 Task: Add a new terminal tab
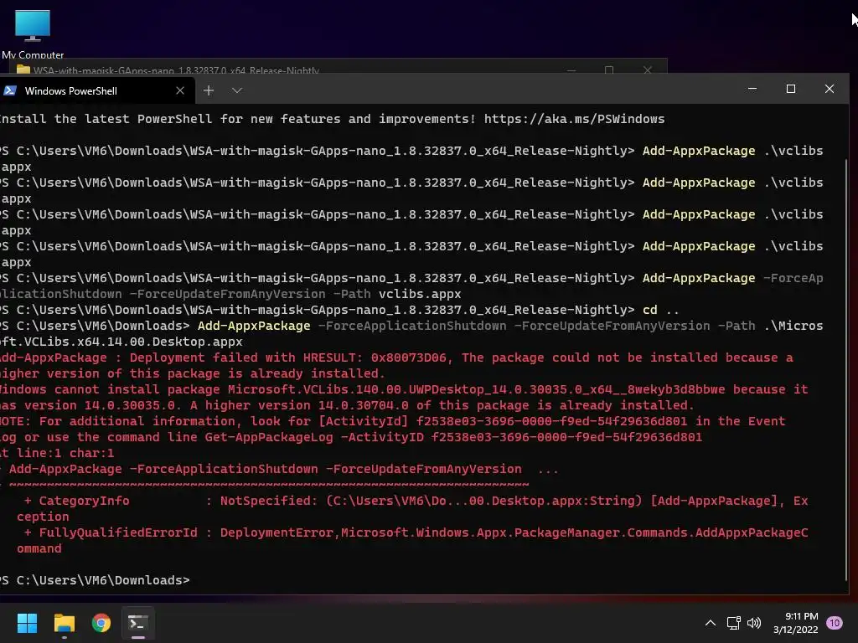click(x=209, y=90)
